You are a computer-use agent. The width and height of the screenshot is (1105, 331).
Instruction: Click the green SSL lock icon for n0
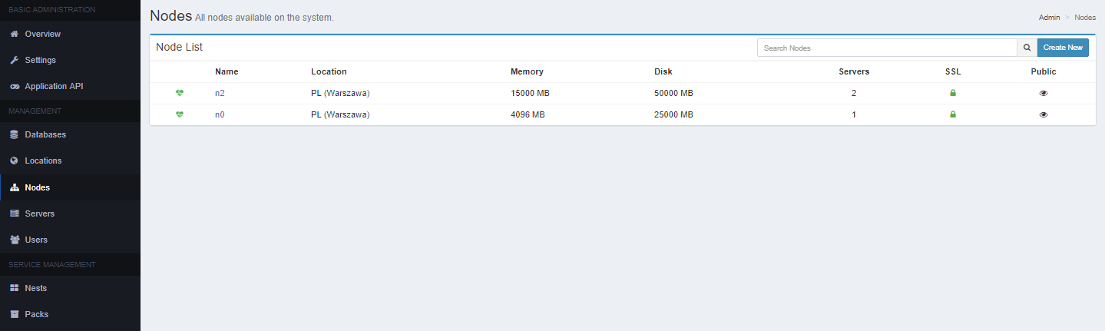point(953,114)
